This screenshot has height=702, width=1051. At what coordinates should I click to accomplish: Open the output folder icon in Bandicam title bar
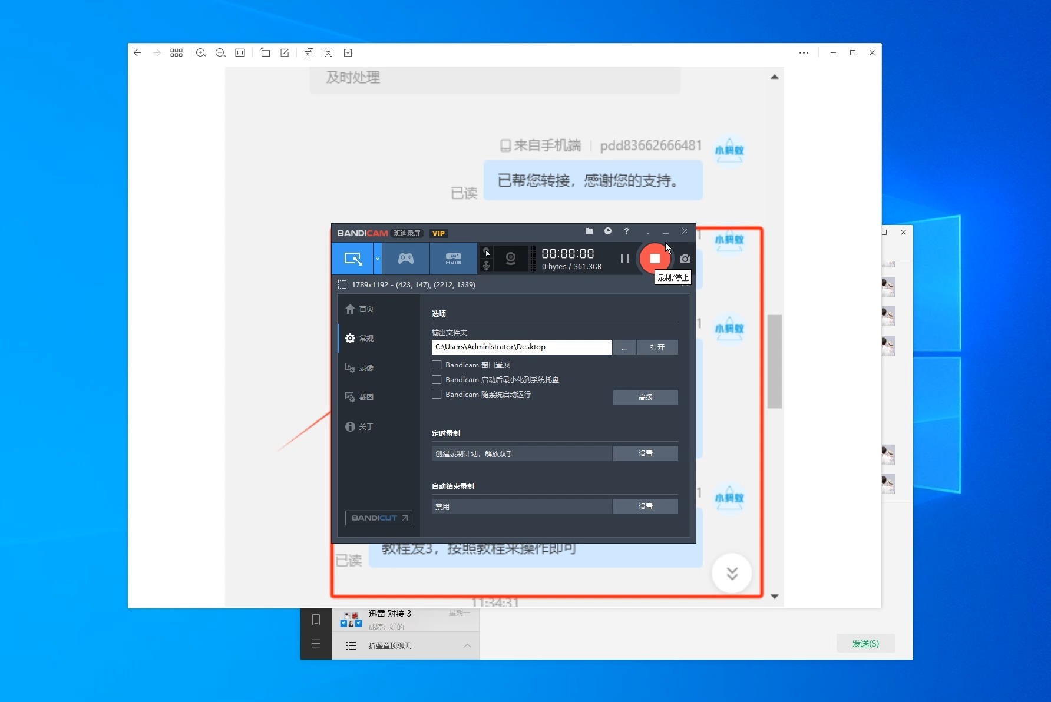(589, 231)
